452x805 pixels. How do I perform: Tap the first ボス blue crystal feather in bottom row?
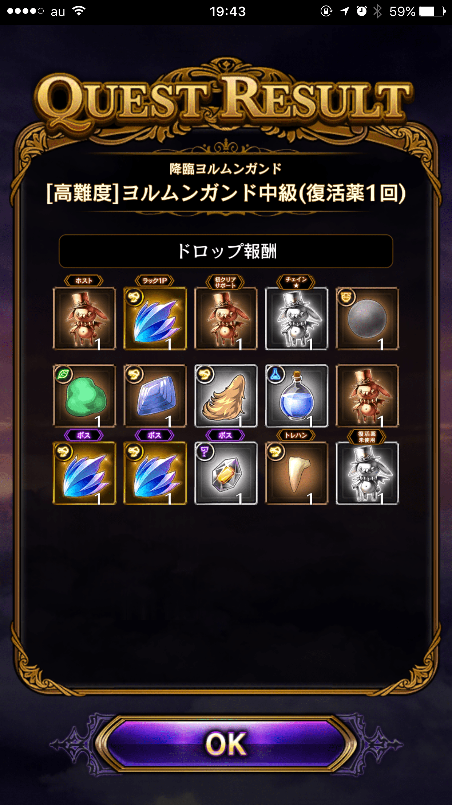coord(84,473)
